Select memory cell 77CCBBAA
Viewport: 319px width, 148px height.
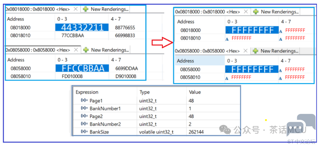tap(73, 36)
